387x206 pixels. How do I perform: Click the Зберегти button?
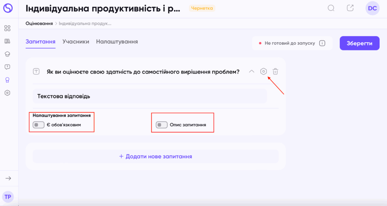pos(359,43)
